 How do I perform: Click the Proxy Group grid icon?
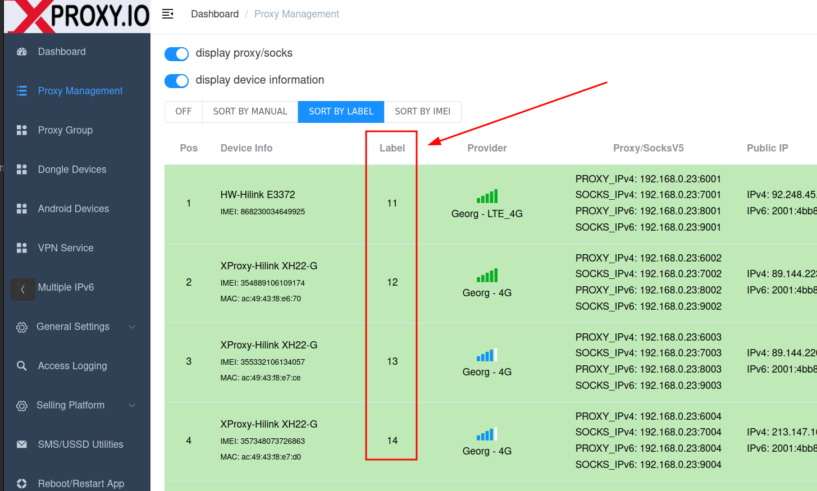[x=22, y=130]
